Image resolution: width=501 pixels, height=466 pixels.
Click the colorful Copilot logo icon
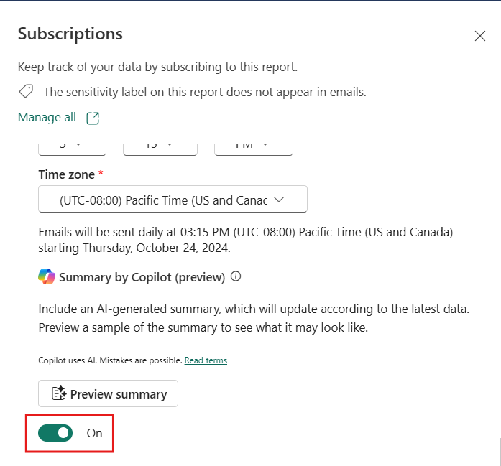click(46, 276)
